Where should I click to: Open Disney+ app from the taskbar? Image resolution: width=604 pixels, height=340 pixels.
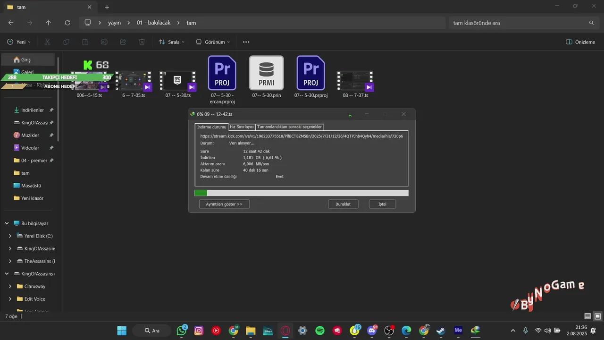point(268,331)
